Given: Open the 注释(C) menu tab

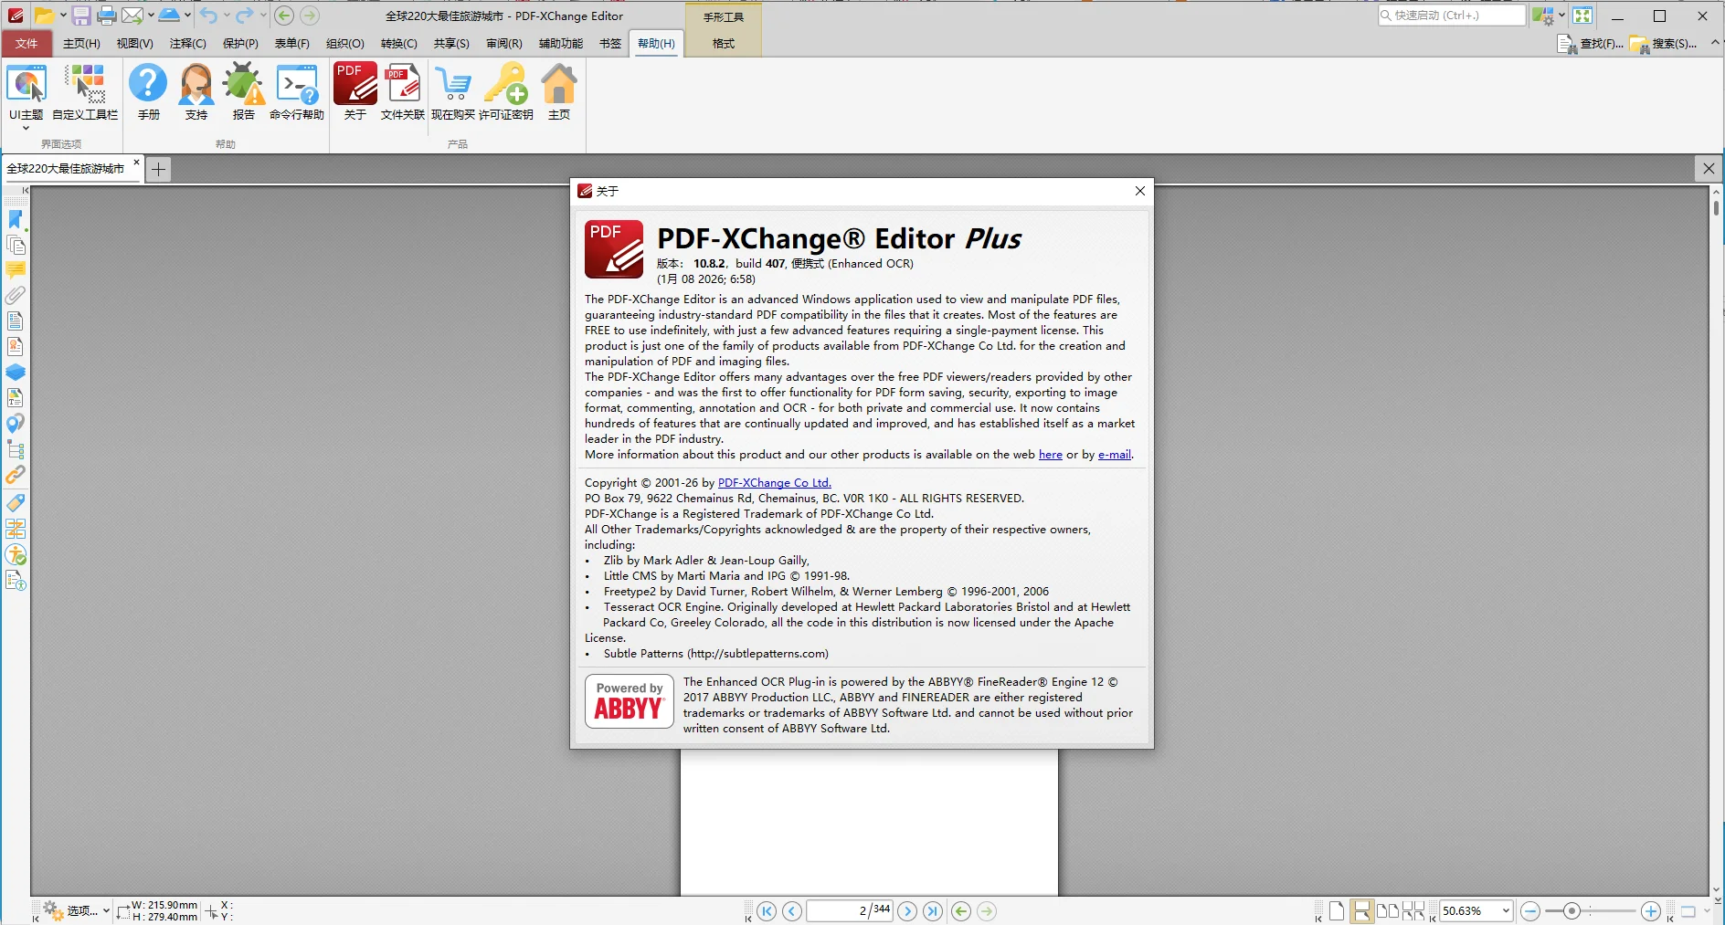Looking at the screenshot, I should (x=187, y=44).
